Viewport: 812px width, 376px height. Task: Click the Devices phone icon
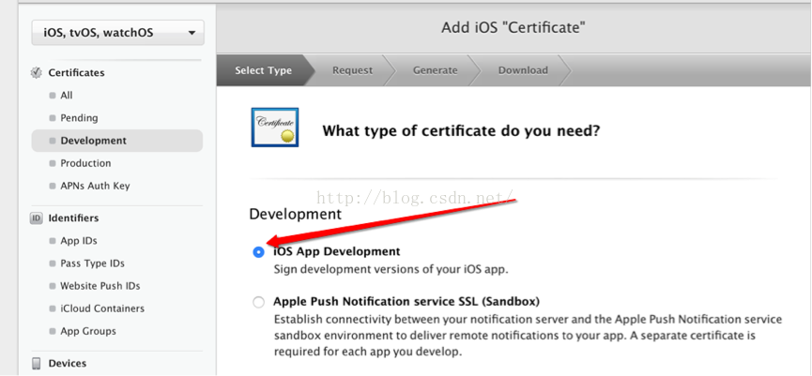(x=37, y=364)
